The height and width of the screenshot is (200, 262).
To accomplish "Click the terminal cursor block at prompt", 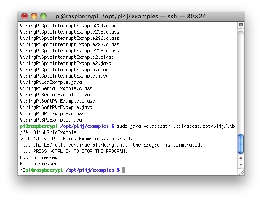I will click(124, 170).
